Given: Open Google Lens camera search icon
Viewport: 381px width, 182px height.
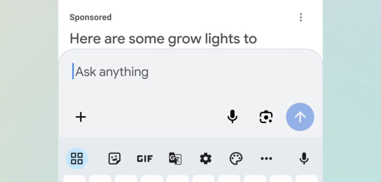Looking at the screenshot, I should tap(266, 117).
